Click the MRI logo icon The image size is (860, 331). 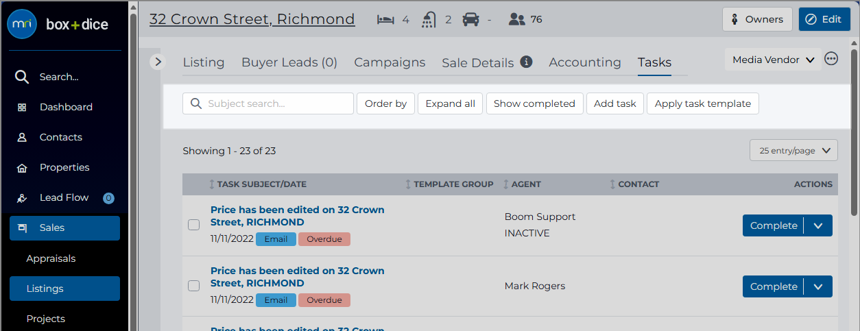(22, 25)
